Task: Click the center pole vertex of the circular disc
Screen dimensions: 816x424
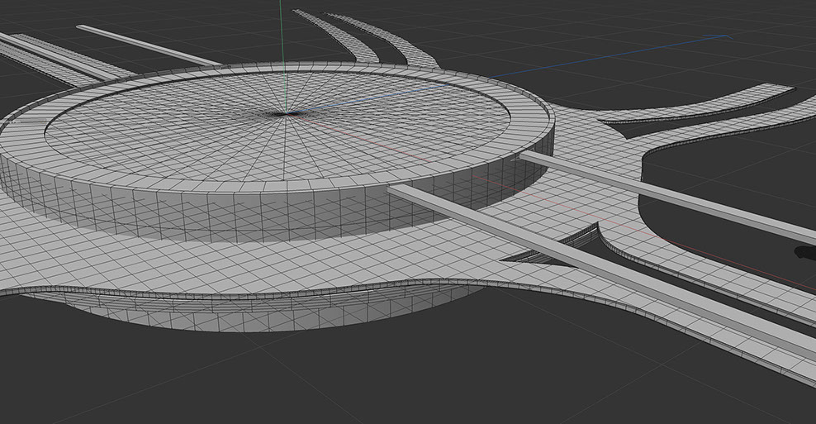Action: point(287,113)
